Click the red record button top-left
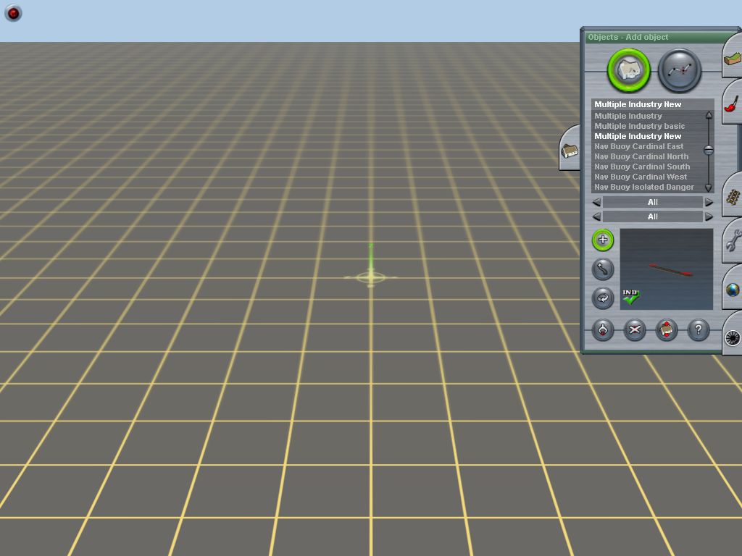Image resolution: width=742 pixels, height=556 pixels. [13, 13]
